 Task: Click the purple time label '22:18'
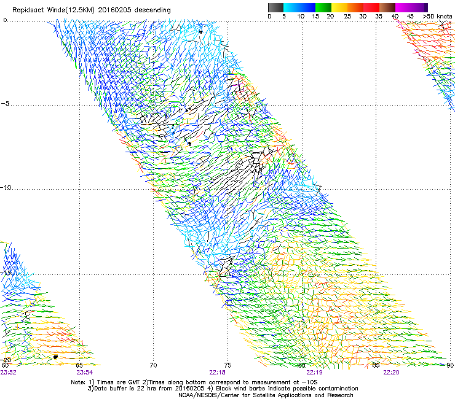coord(217,373)
